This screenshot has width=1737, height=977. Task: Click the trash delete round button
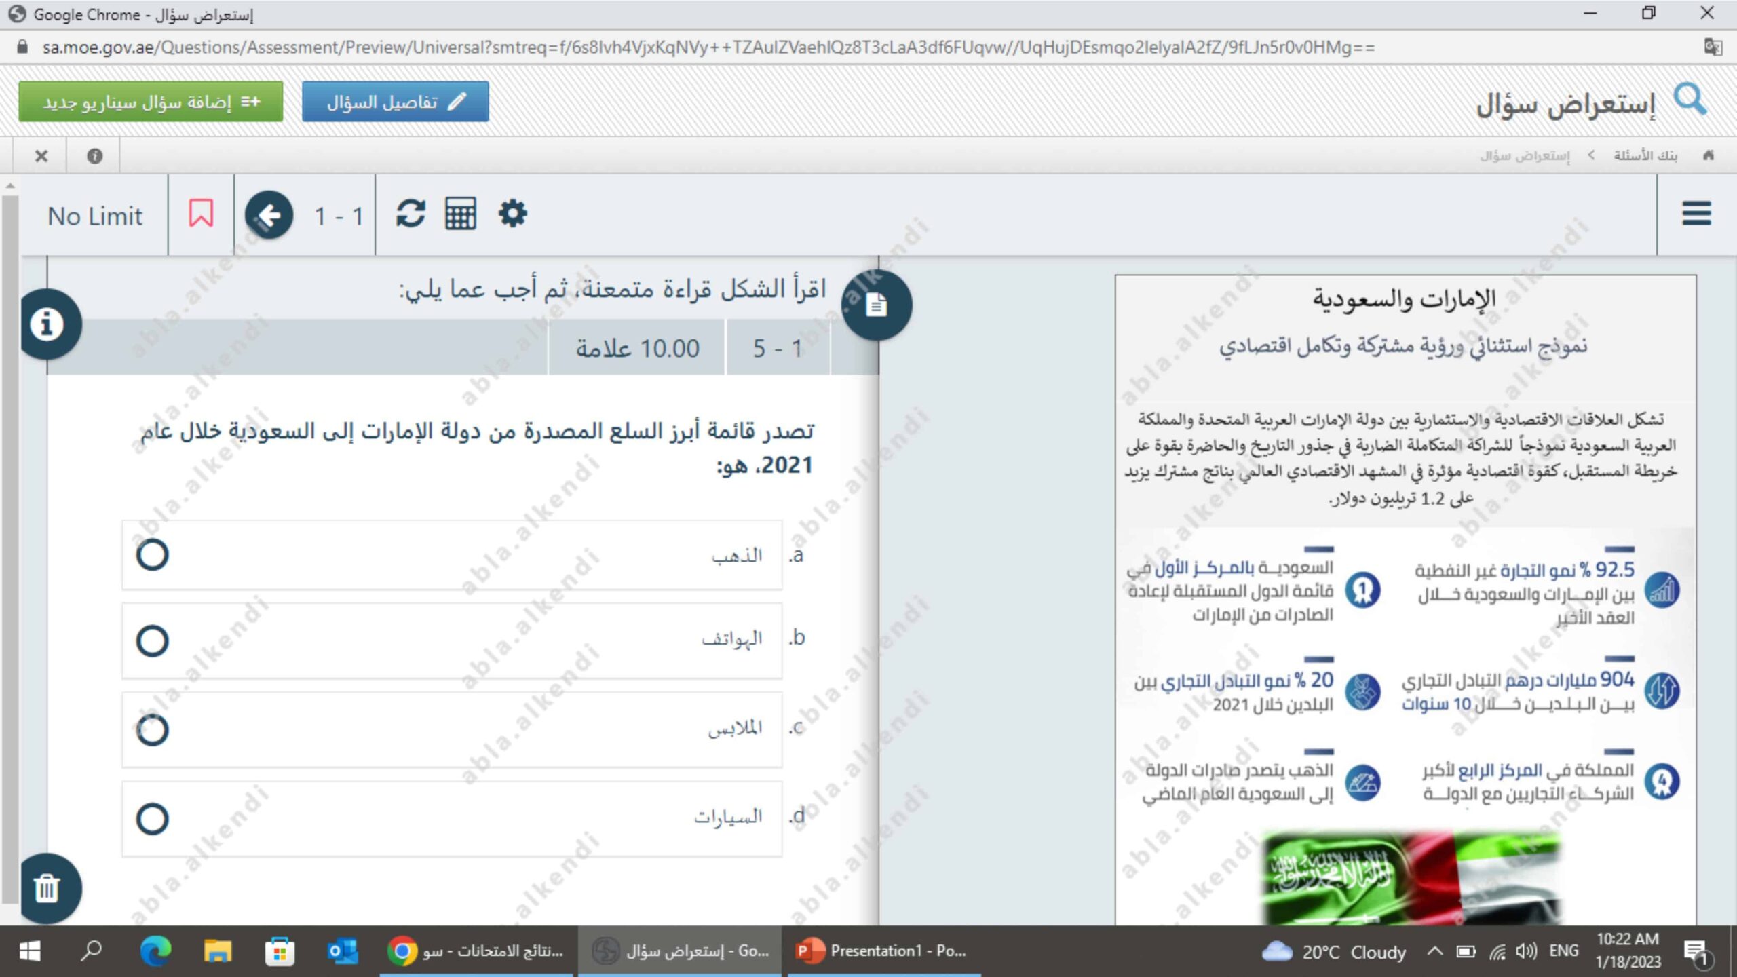tap(47, 888)
